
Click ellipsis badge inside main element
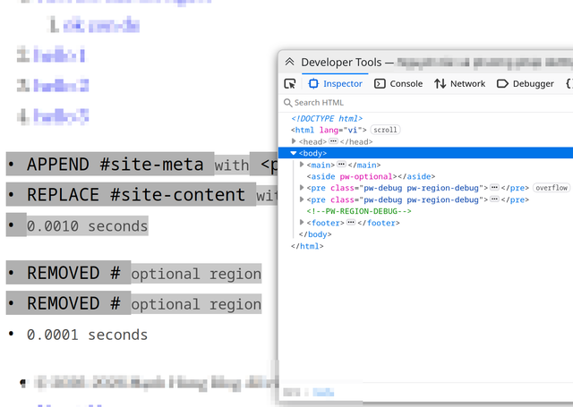pos(341,165)
